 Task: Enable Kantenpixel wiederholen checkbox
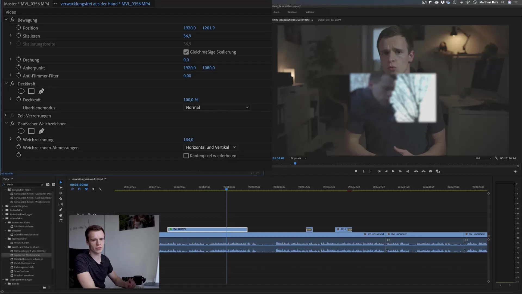(186, 156)
